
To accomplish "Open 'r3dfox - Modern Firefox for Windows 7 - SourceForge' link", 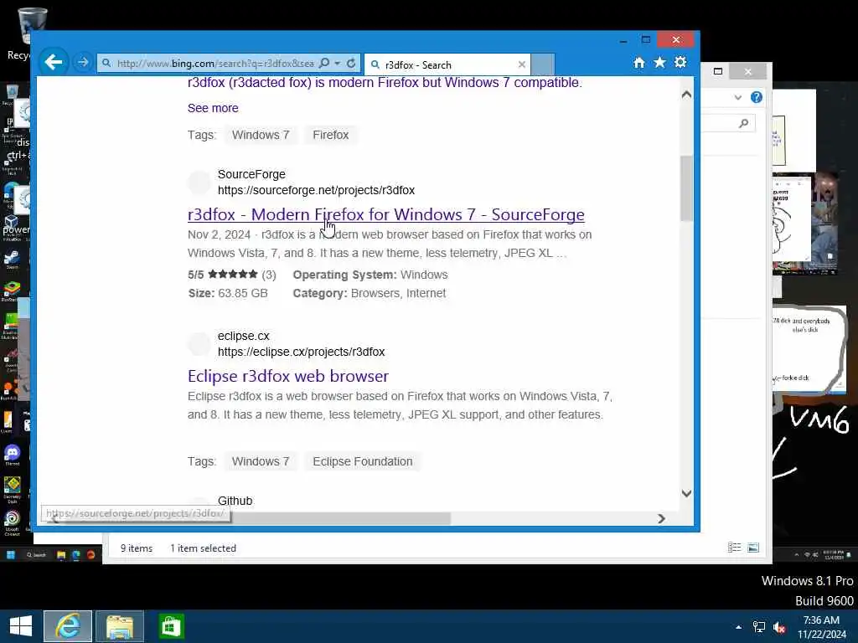I will pyautogui.click(x=385, y=214).
